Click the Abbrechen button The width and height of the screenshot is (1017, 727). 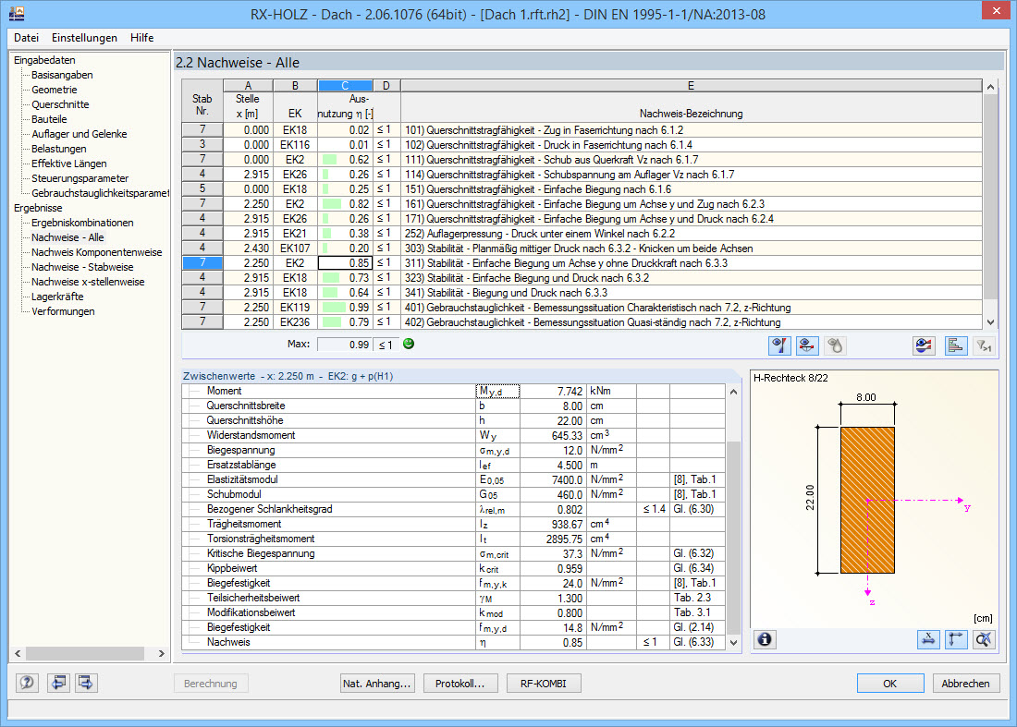point(966,684)
